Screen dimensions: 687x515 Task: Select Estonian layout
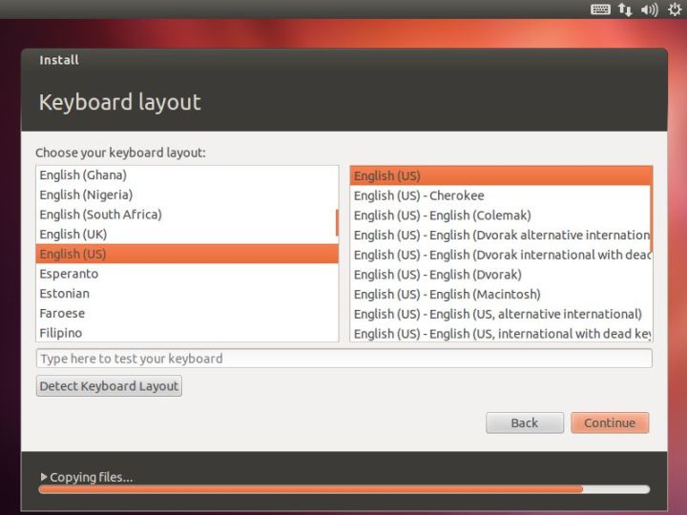[187, 294]
